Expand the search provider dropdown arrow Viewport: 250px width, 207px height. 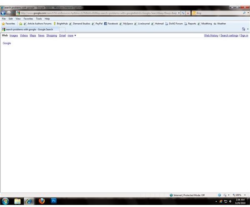coord(248,13)
